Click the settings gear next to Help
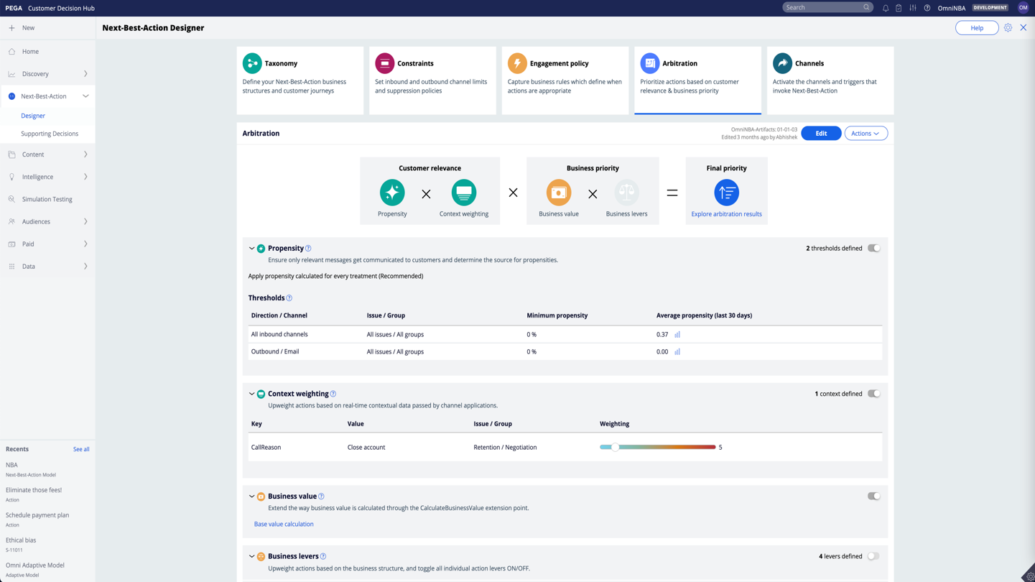The height and width of the screenshot is (582, 1035). (1008, 28)
